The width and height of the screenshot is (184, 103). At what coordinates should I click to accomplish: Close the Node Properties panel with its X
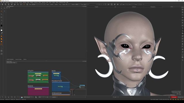pyautogui.click(x=86, y=6)
